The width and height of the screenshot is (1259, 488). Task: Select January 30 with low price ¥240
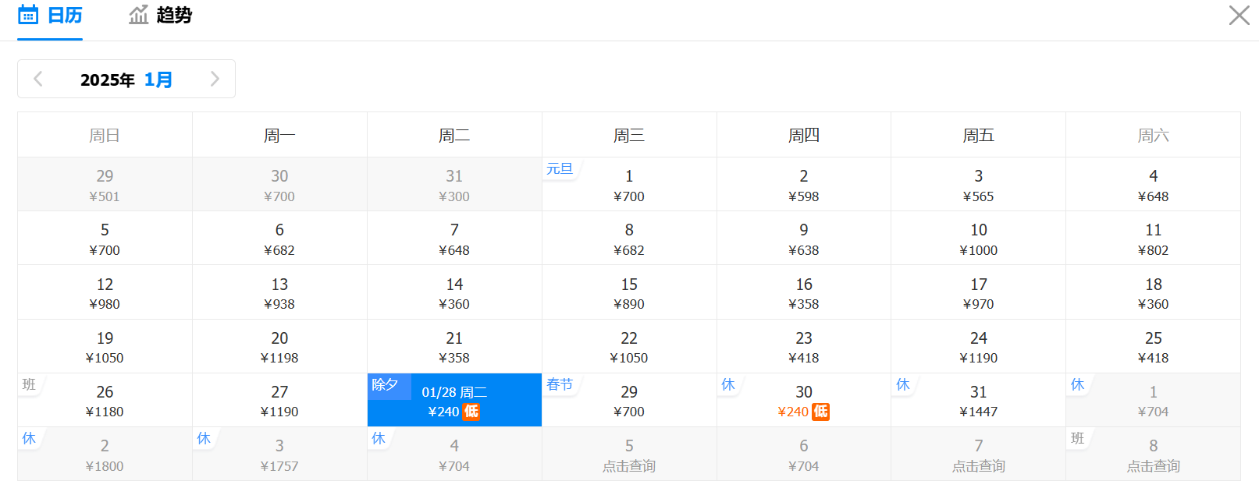[804, 400]
